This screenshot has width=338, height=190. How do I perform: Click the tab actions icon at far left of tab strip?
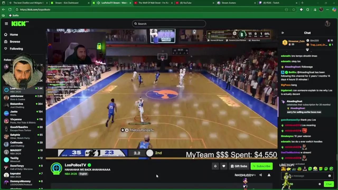point(3,3)
